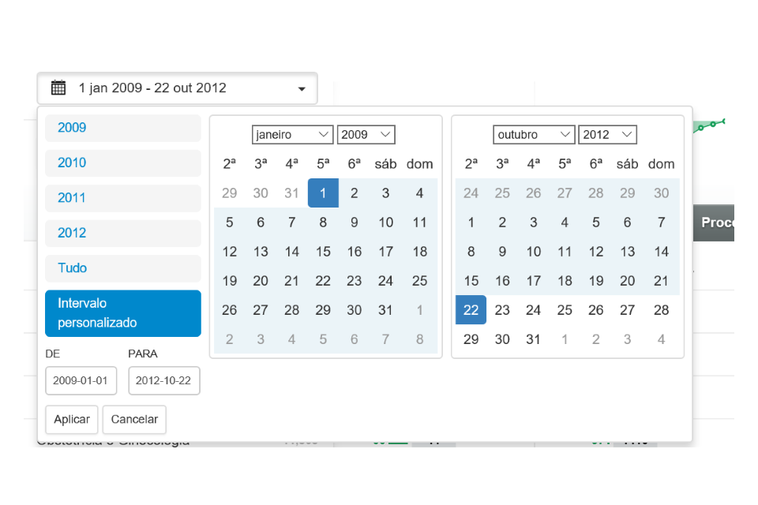758x505 pixels.
Task: Select day 23 in the October calendar
Action: pos(502,310)
